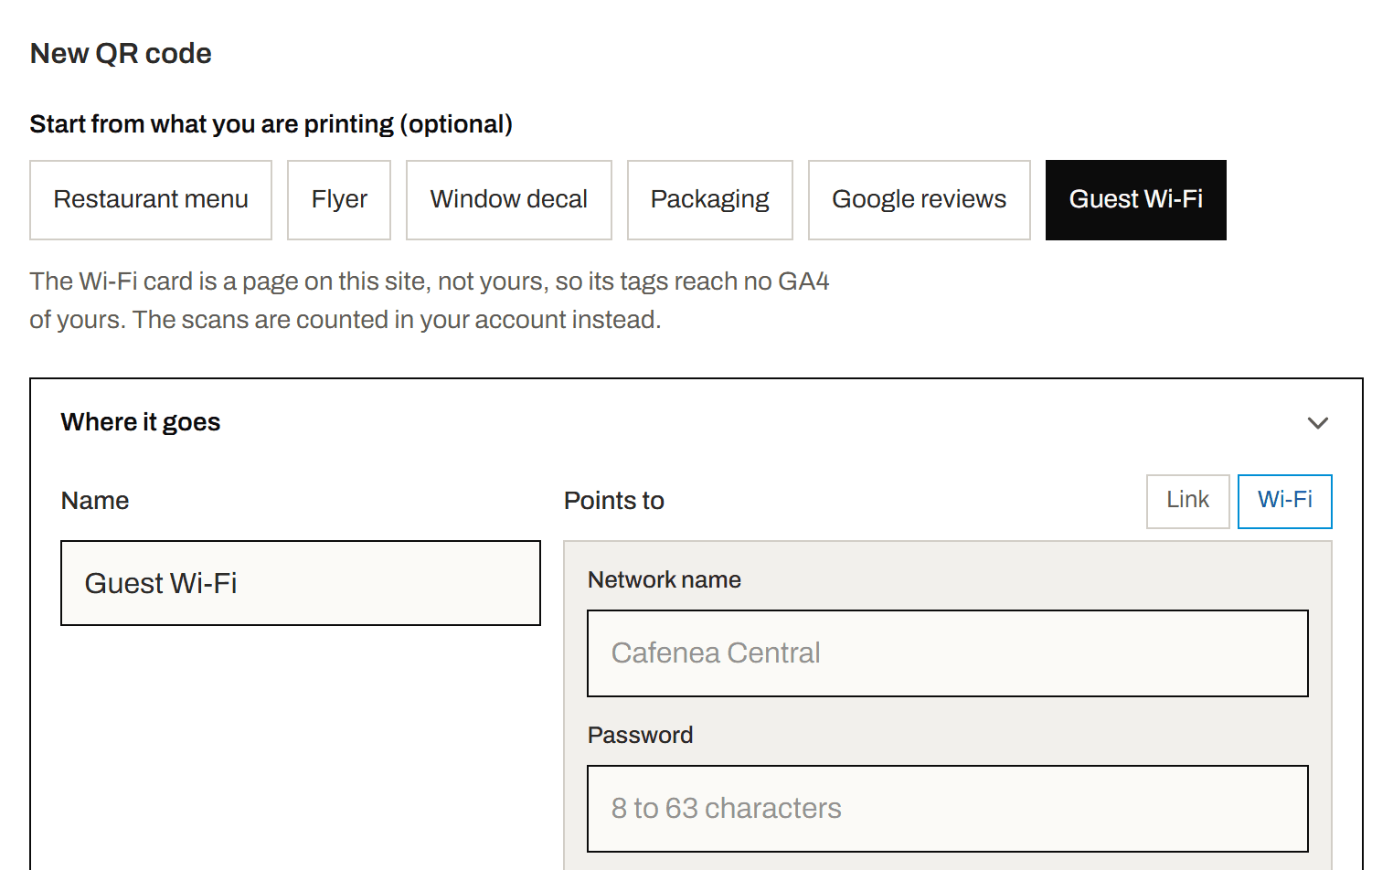Choose the Google reviews preset
Screen dimensions: 1393x870
tap(920, 200)
